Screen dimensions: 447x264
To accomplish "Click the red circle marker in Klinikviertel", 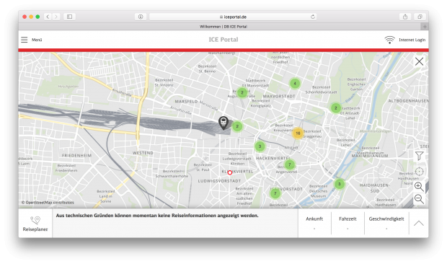I will [230, 172].
